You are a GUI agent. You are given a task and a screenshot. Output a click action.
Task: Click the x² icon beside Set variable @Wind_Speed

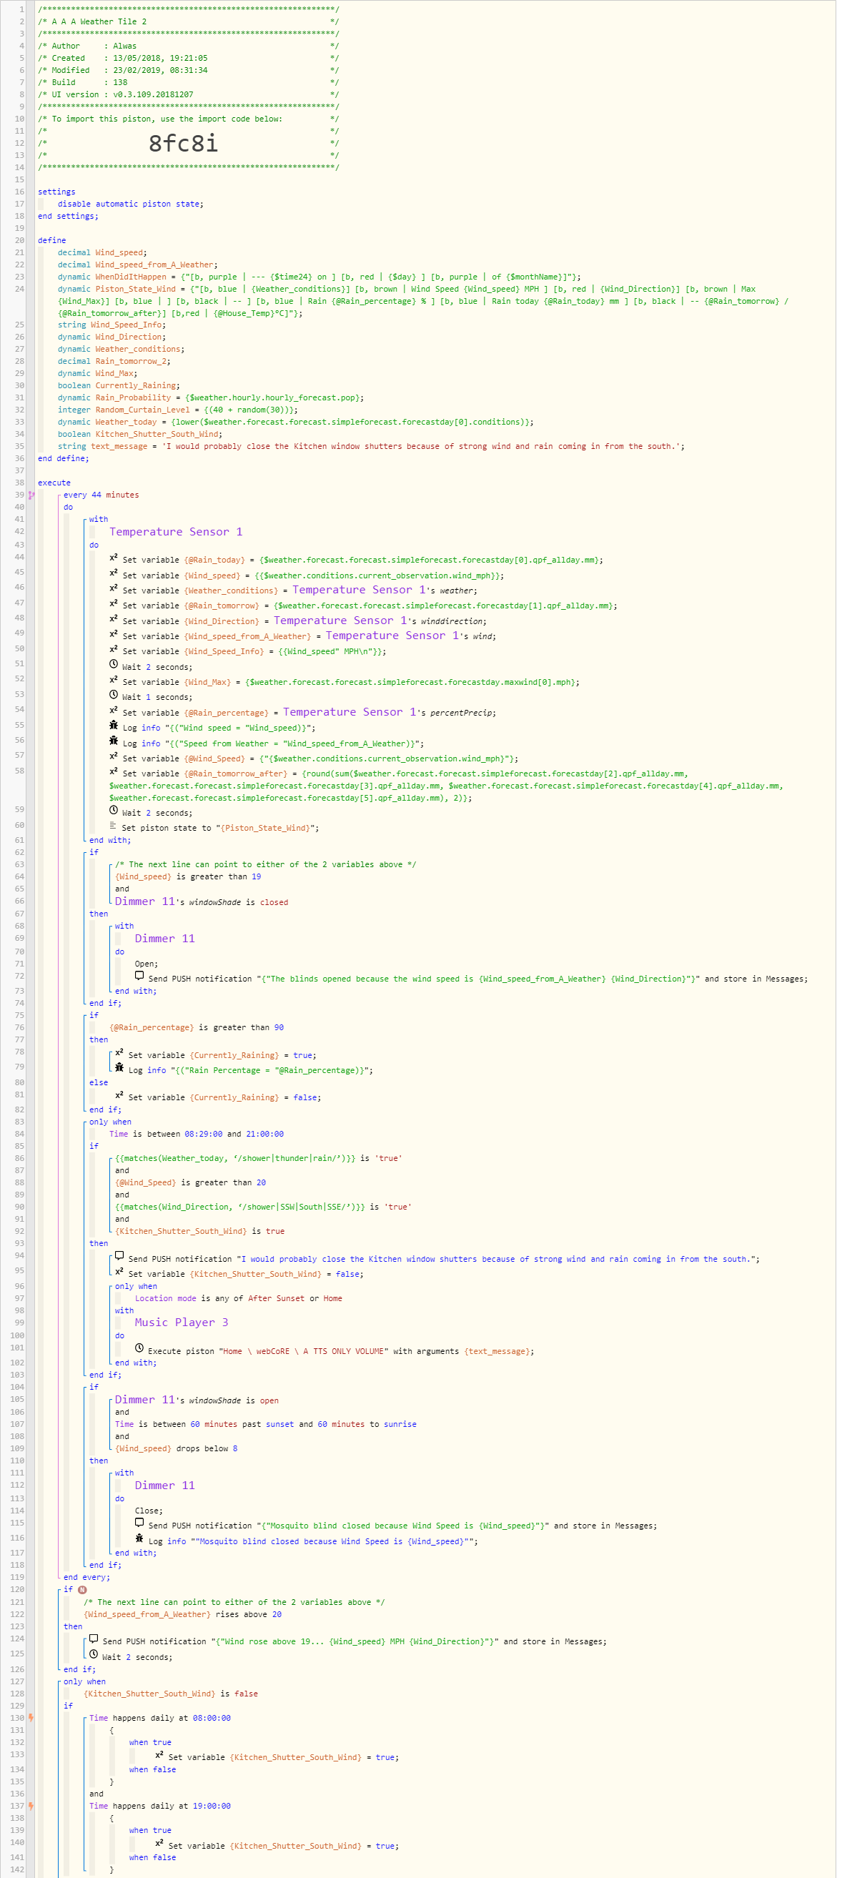(114, 758)
